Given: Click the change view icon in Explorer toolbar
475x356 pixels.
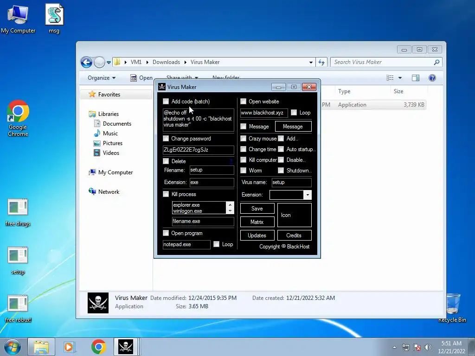Looking at the screenshot, I should (x=390, y=78).
